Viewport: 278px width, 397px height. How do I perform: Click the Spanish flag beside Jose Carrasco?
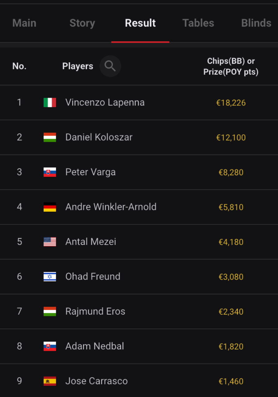coord(50,381)
